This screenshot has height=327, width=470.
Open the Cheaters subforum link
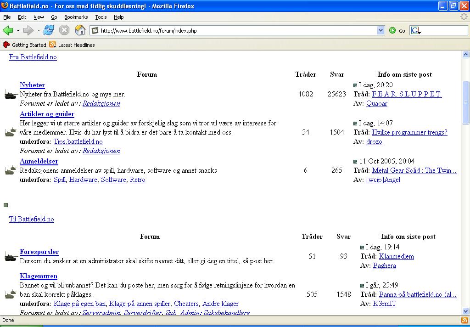(186, 304)
